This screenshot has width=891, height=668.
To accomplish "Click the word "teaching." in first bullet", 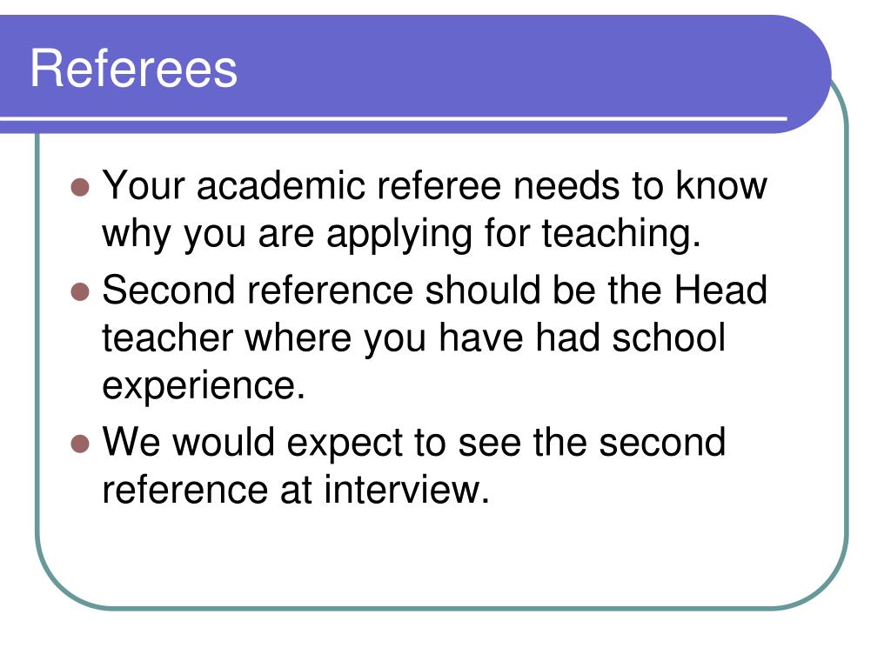I will click(621, 234).
